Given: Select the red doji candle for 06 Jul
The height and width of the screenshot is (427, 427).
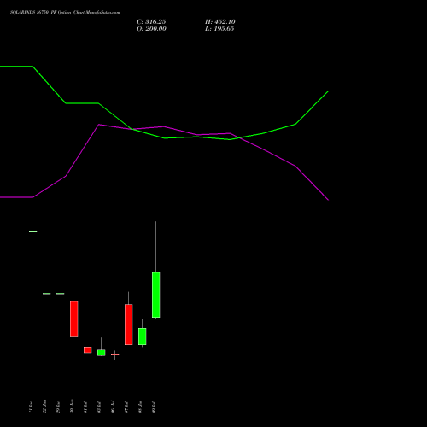Looking at the screenshot, I should pos(114,354).
